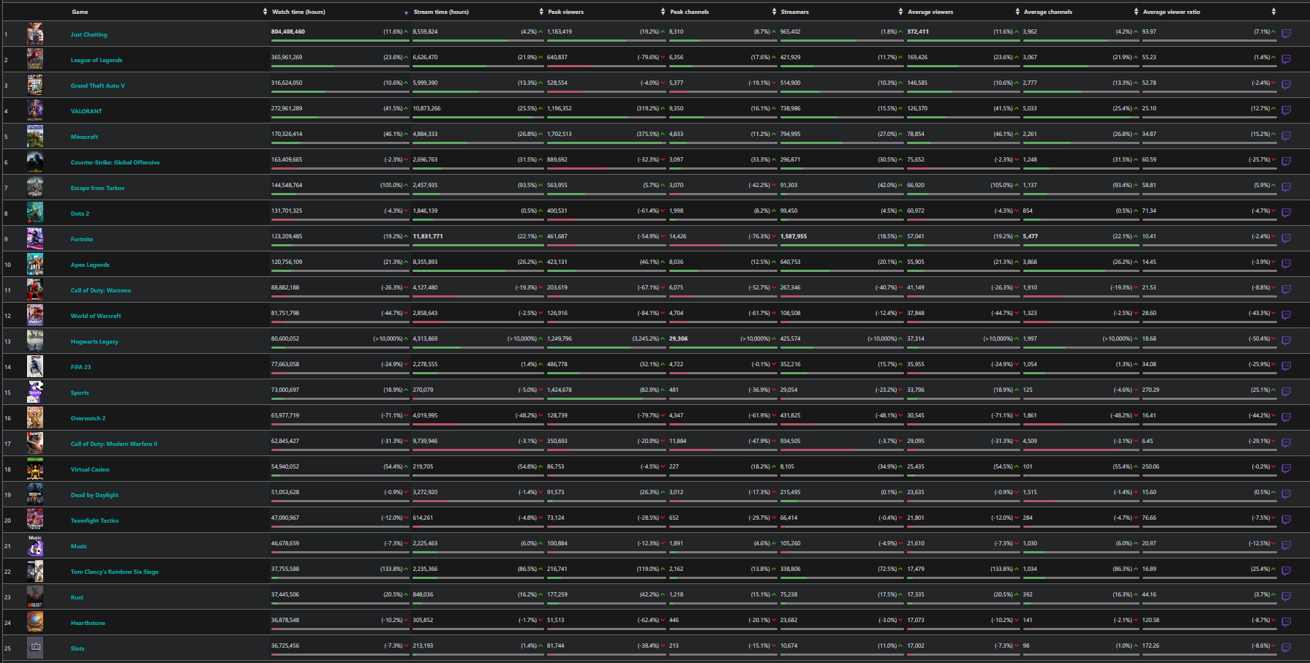Screen dimensions: 1310x663
Task: Toggle Watch time (hours) descending sort arrow
Action: click(x=406, y=12)
